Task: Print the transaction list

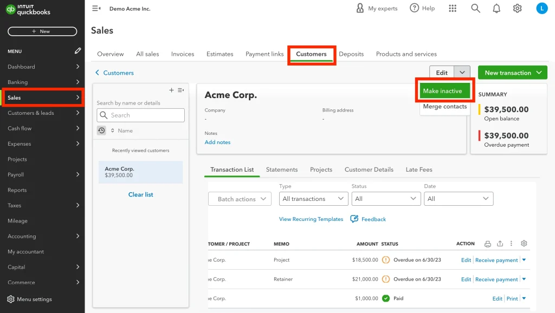Action: 488,244
